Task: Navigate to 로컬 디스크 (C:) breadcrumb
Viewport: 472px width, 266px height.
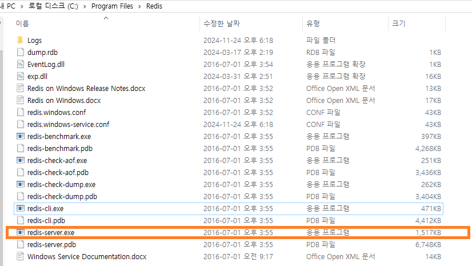Action: (53, 6)
